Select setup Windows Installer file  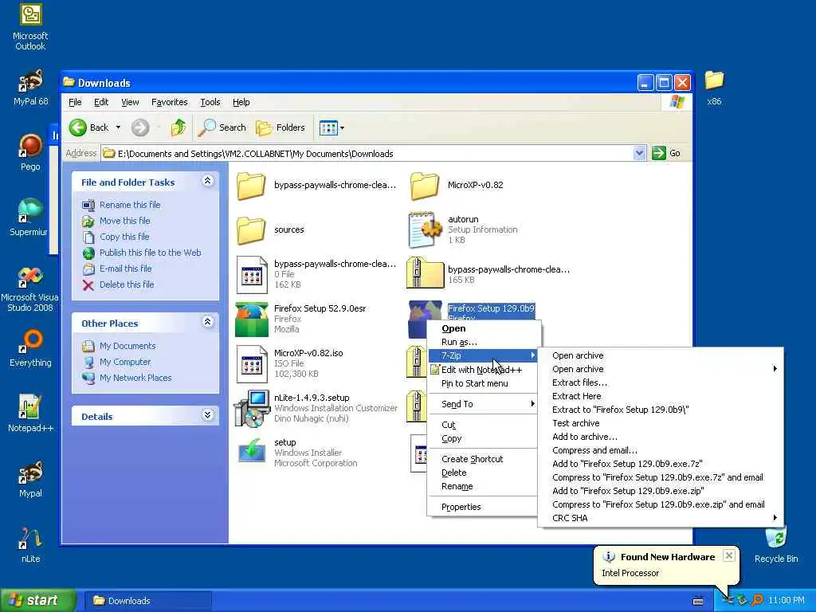pos(296,453)
